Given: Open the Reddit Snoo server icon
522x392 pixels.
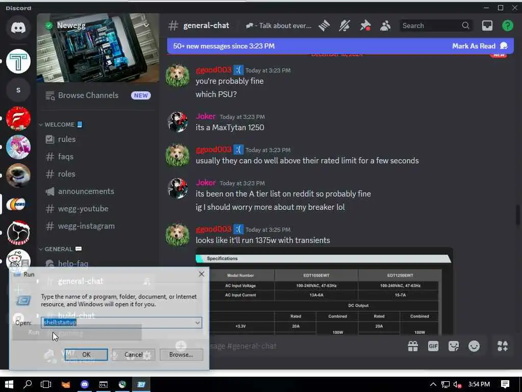Looking at the screenshot, I should pos(18,260).
